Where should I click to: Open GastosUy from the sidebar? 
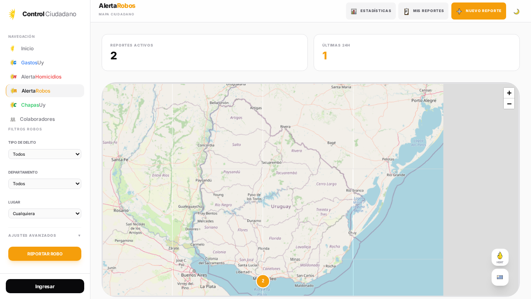click(x=32, y=63)
